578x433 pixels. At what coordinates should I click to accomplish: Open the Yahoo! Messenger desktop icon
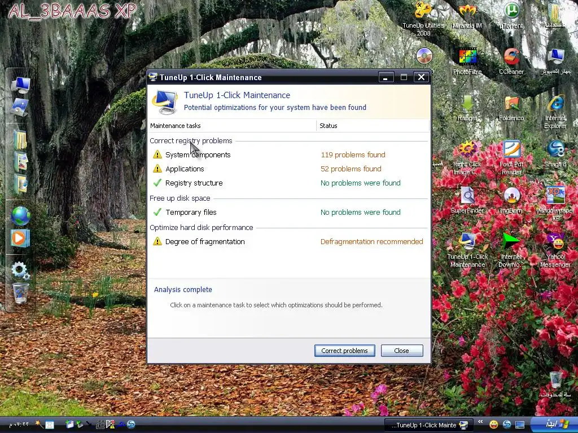(x=555, y=250)
